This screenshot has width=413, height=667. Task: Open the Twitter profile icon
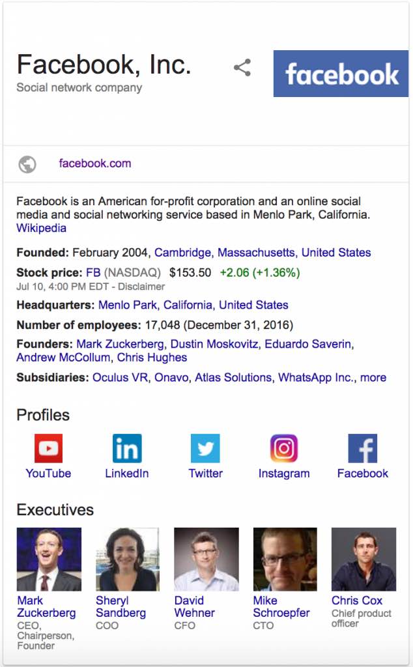[x=205, y=448]
